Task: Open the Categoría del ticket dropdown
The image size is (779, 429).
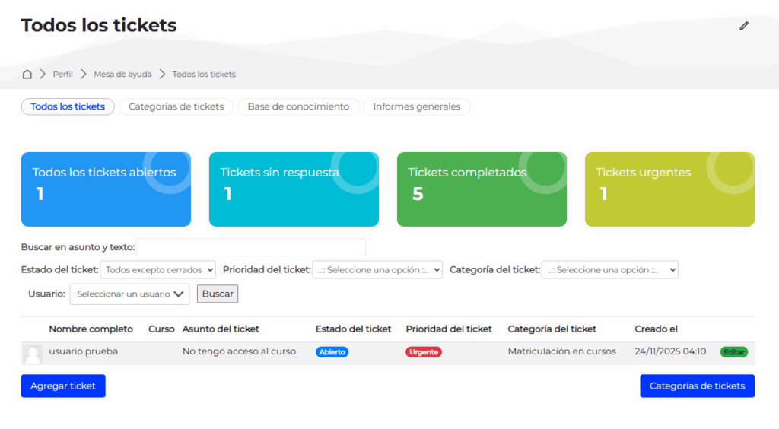Action: tap(609, 270)
